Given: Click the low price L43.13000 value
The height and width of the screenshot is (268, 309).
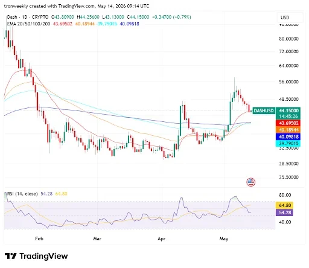Looking at the screenshot, I should 113,17.
